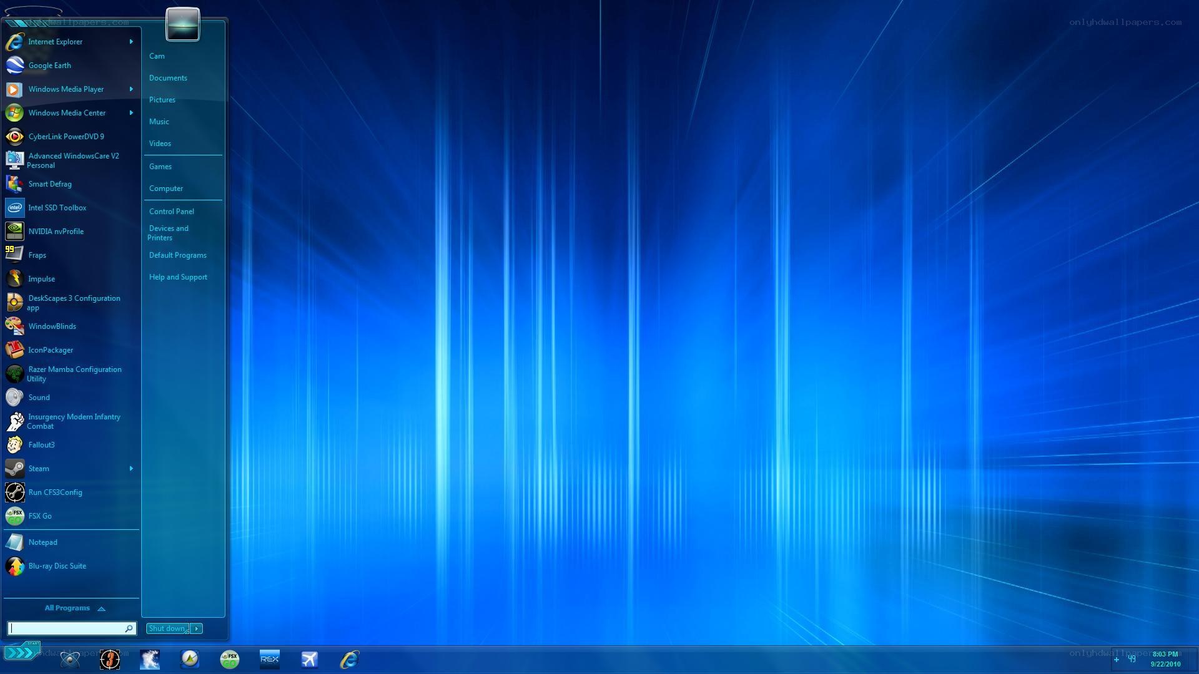Open Advanced WindowsCare V2 Personal icon
Image resolution: width=1199 pixels, height=674 pixels.
14,160
